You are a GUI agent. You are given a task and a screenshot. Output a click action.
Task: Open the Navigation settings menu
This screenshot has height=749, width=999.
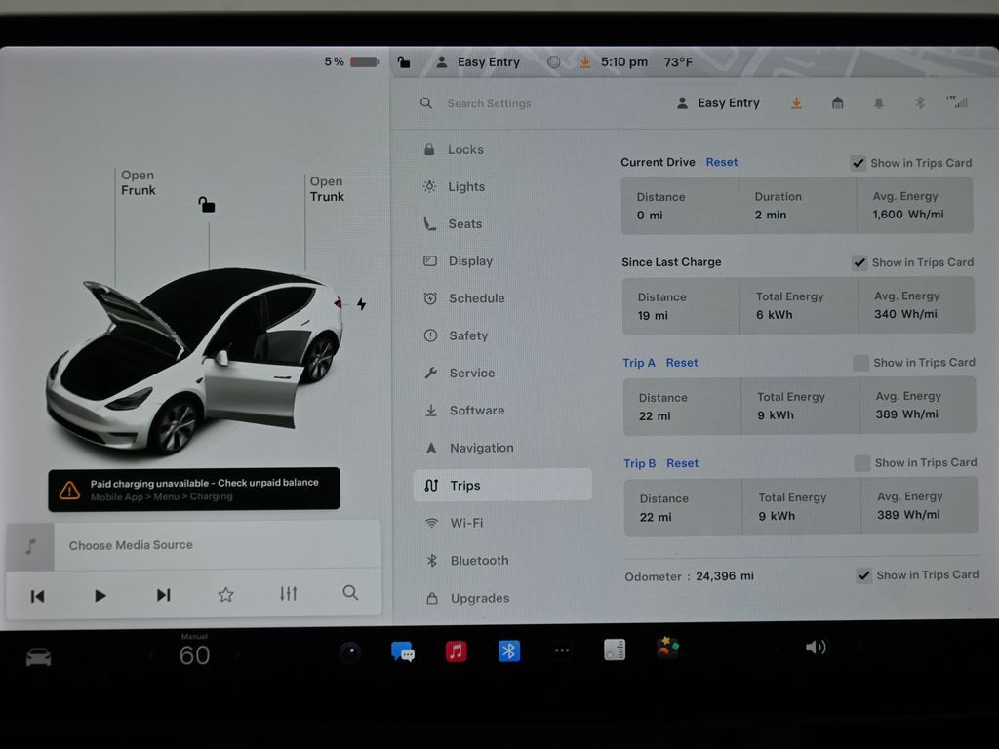[481, 448]
